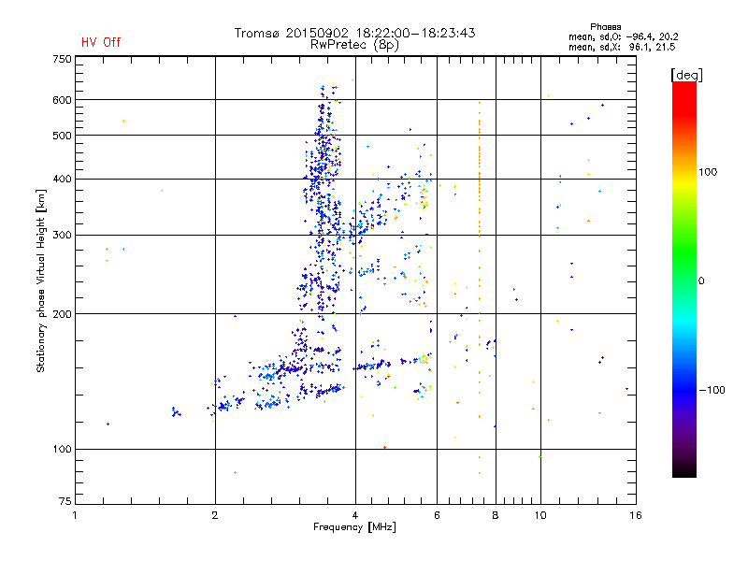Click the y-axis tick label '600'
The width and height of the screenshot is (748, 561).
click(62, 100)
